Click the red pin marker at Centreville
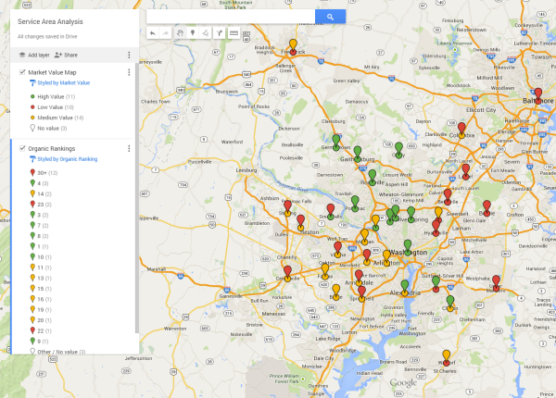556x398 pixels. click(x=287, y=272)
